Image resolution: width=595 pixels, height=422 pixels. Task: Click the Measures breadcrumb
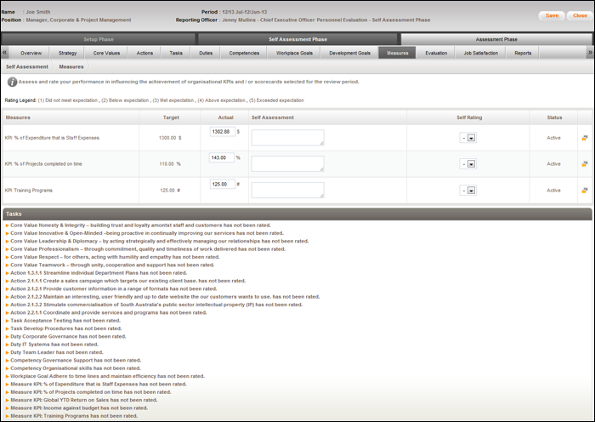(x=71, y=67)
